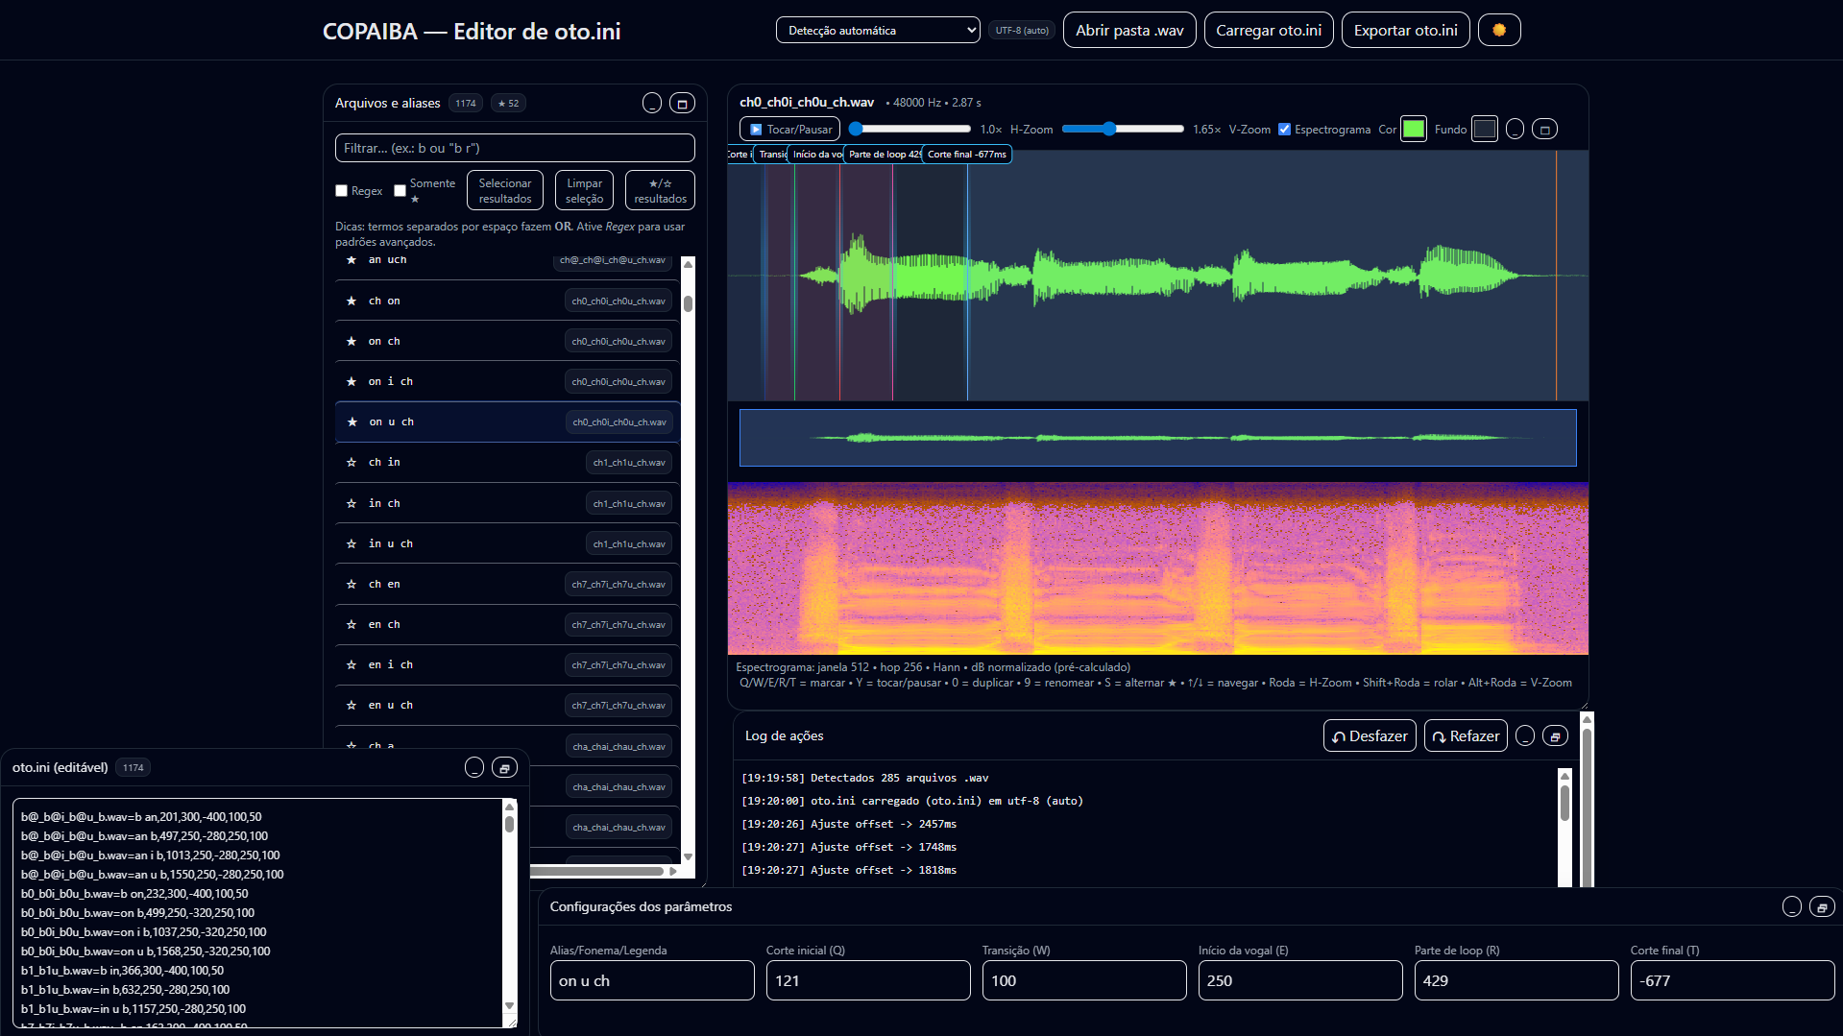
Task: Open the Detecção automática encoding dropdown
Action: pos(877,31)
